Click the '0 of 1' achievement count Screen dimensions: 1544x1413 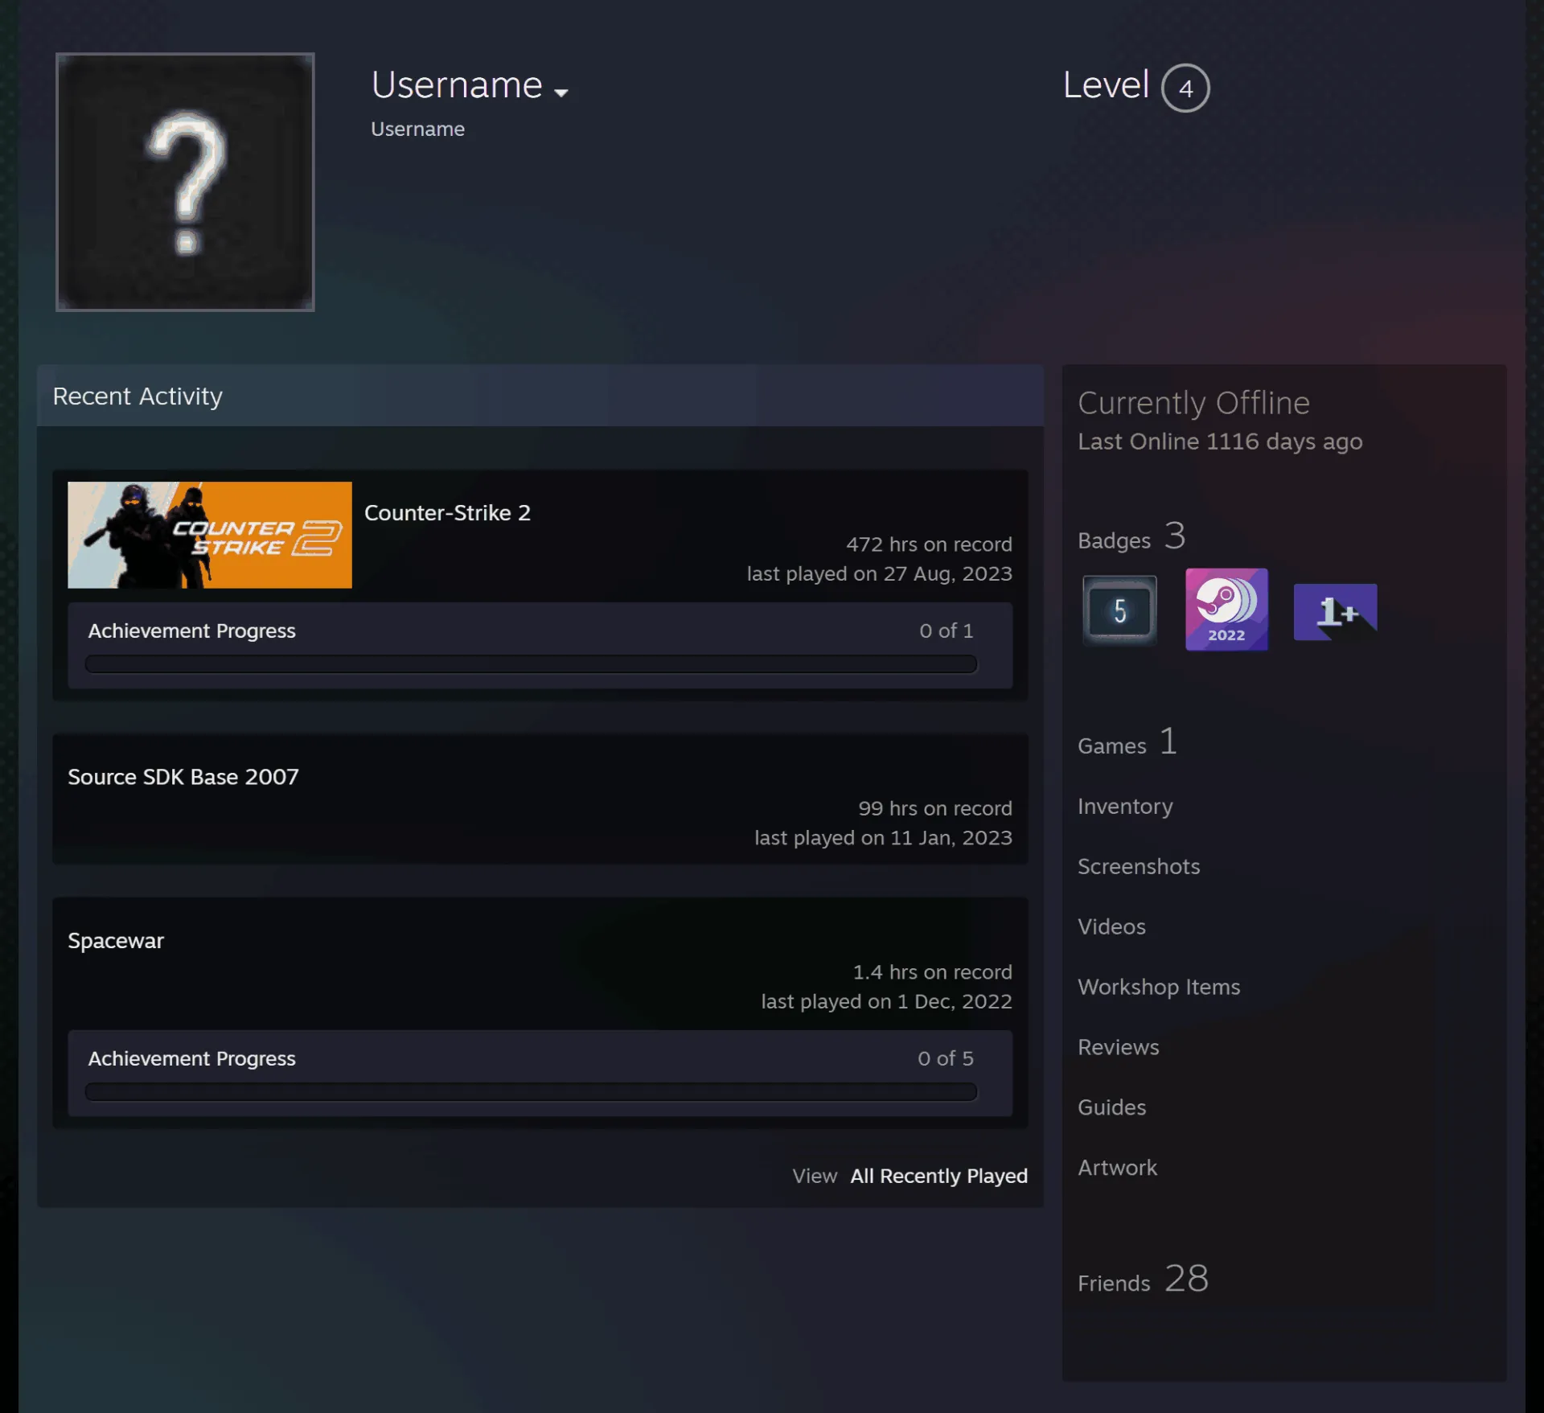(947, 631)
